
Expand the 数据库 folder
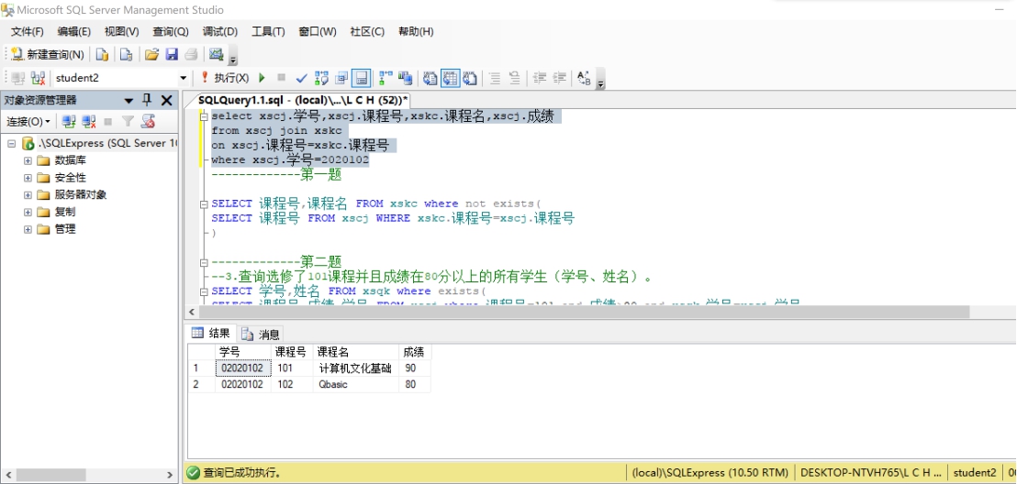[28, 160]
